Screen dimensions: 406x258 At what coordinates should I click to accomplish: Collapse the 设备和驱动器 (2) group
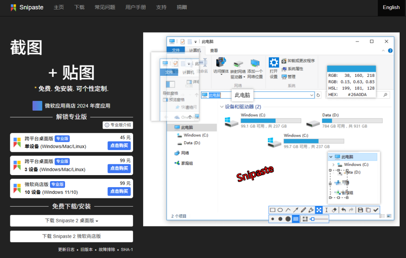tap(222, 106)
